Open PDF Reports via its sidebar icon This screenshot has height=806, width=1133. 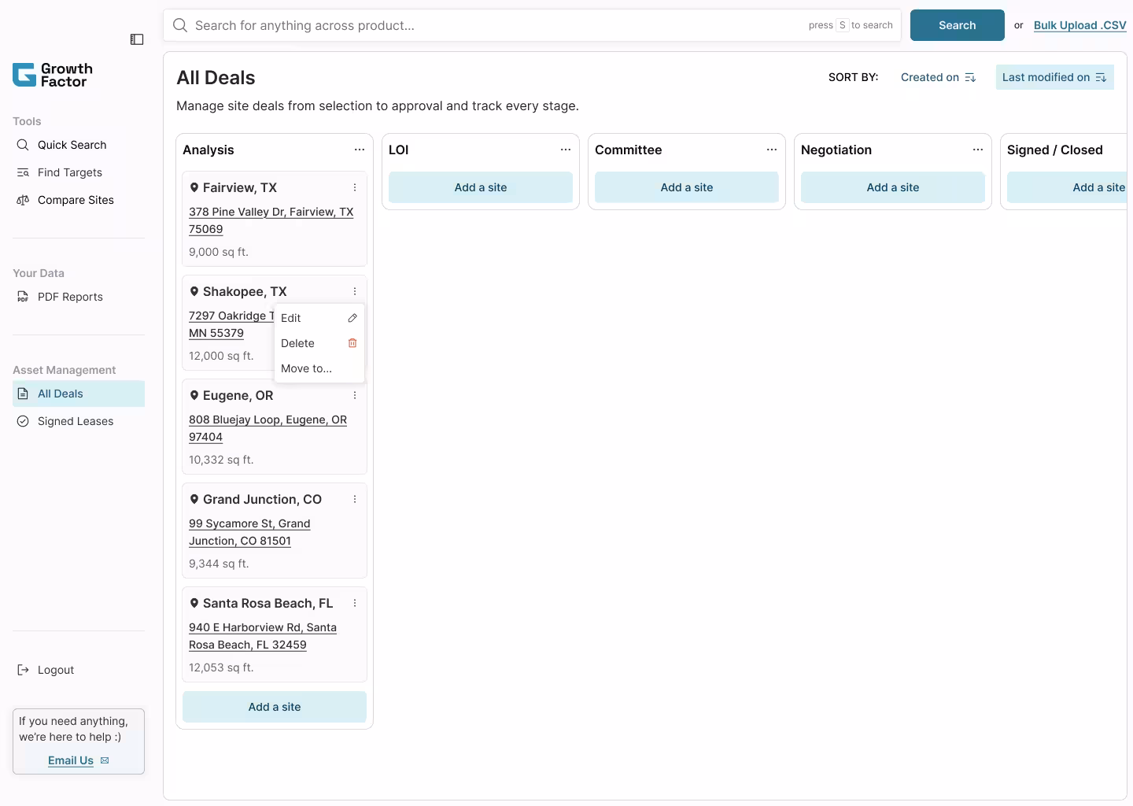[x=22, y=297]
